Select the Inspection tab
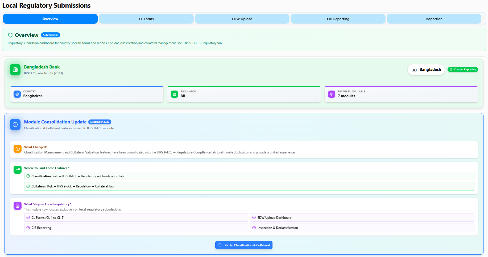 tap(434, 19)
